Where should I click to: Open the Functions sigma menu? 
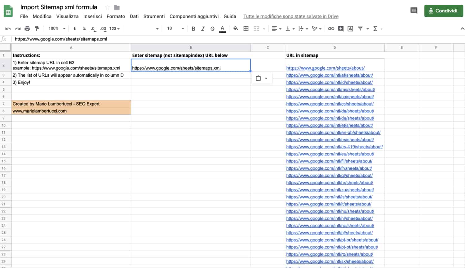377,28
